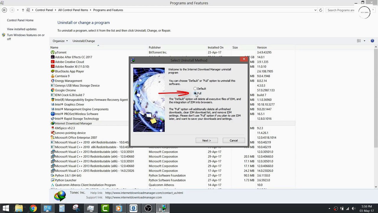Go back in Control Panel navigation
This screenshot has height=213, width=378.
(4, 10)
